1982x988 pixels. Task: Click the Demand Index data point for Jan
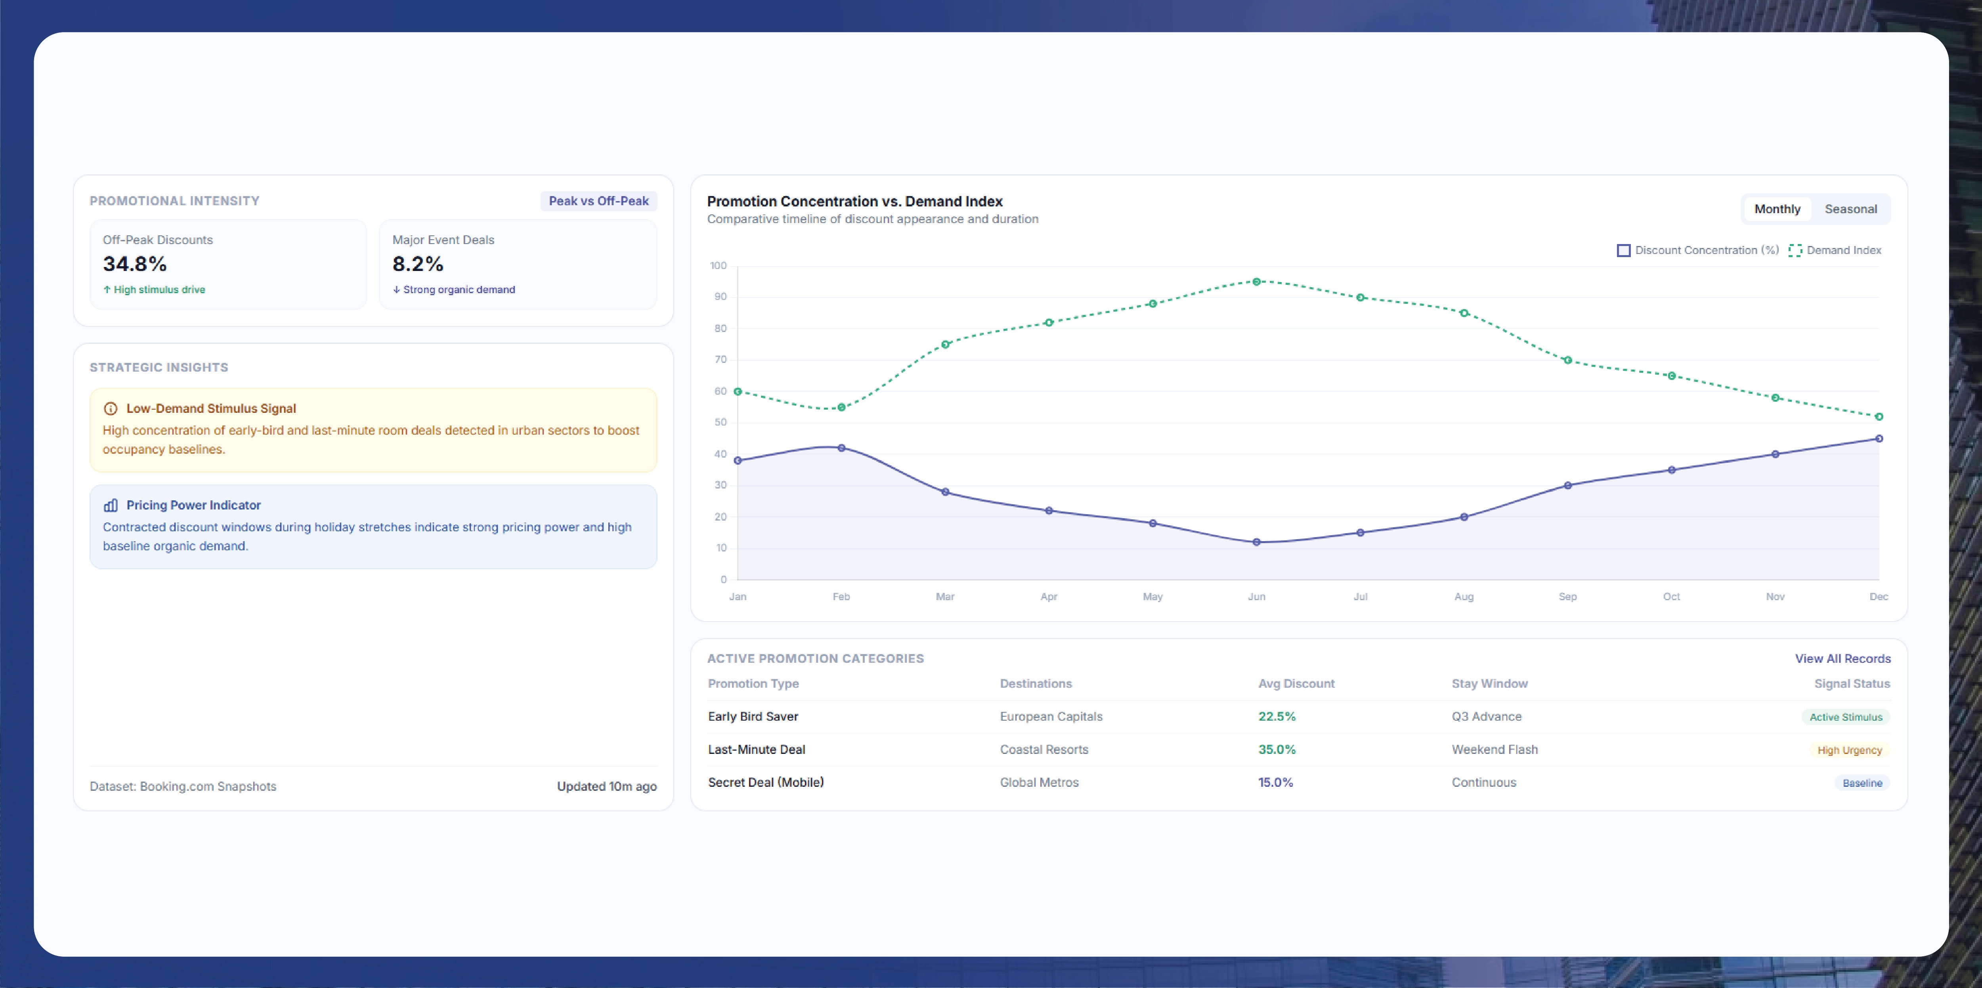point(738,391)
